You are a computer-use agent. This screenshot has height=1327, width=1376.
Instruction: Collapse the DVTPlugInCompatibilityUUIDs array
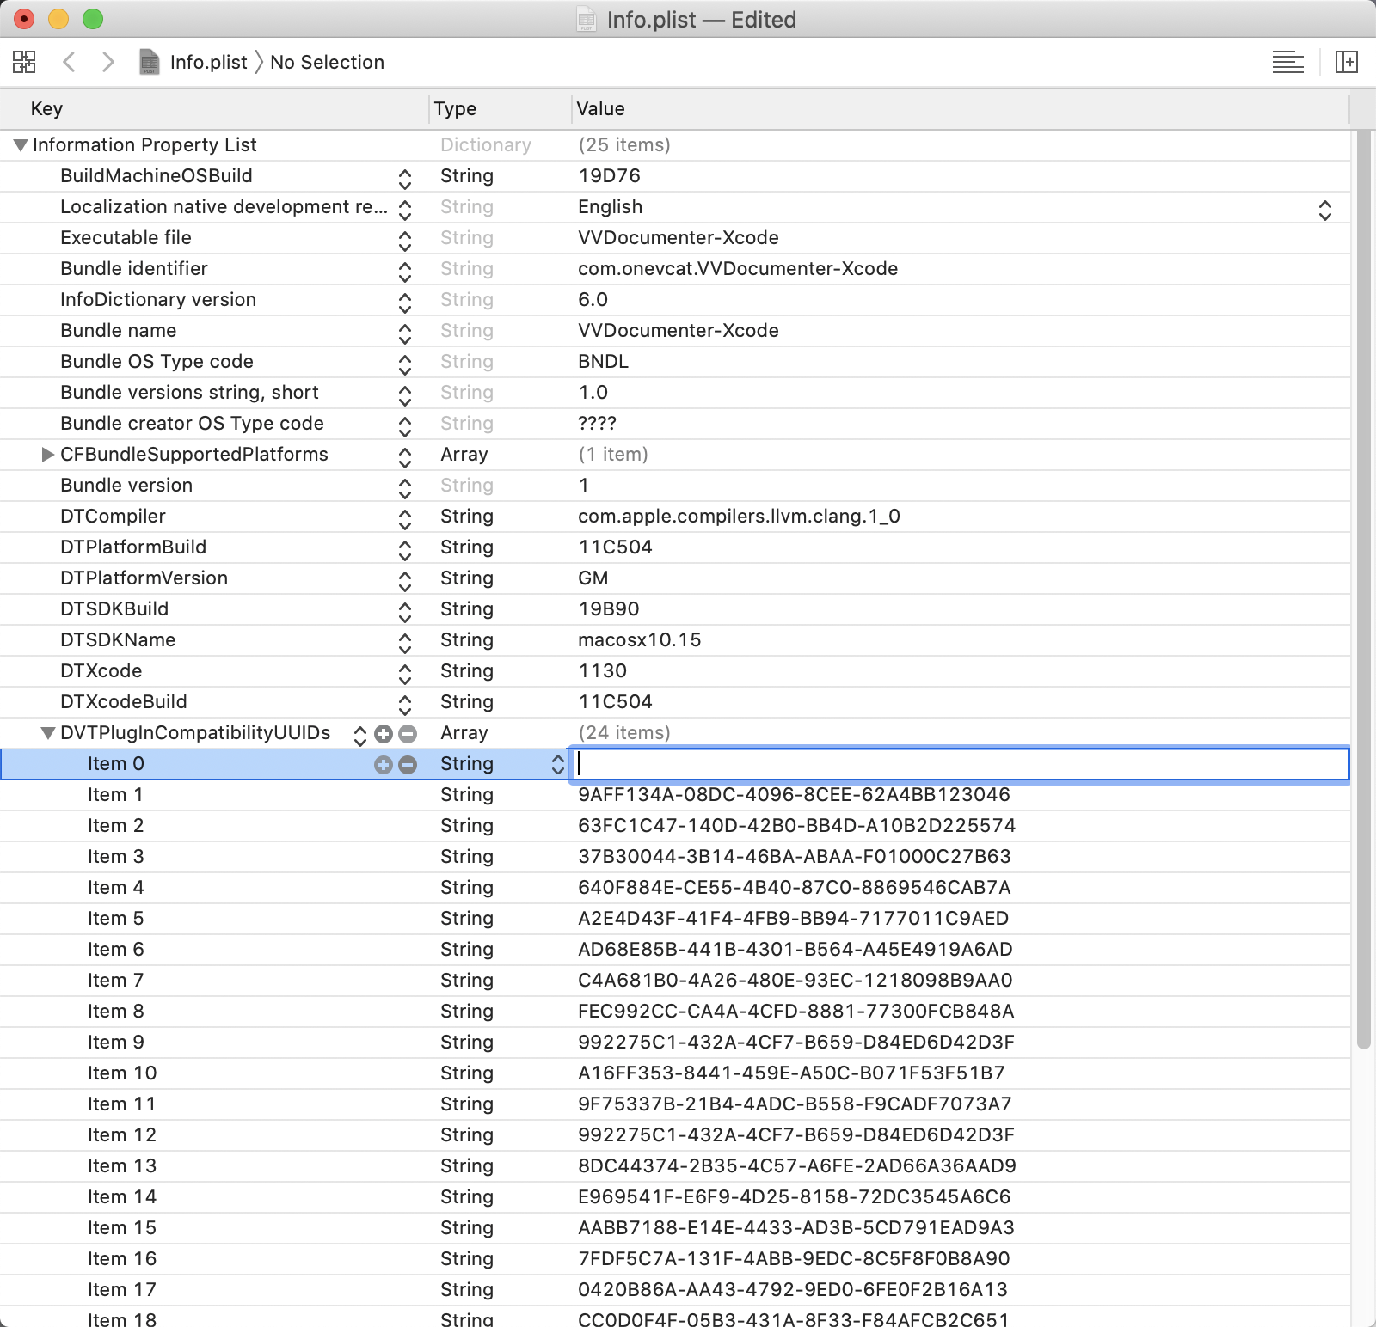48,733
